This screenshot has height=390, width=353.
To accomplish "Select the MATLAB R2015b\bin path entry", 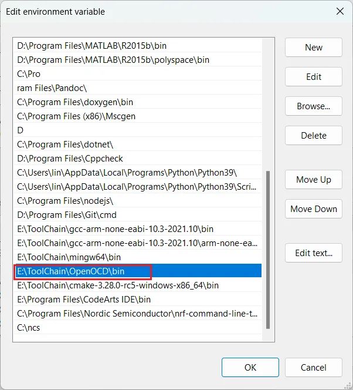I will point(87,46).
